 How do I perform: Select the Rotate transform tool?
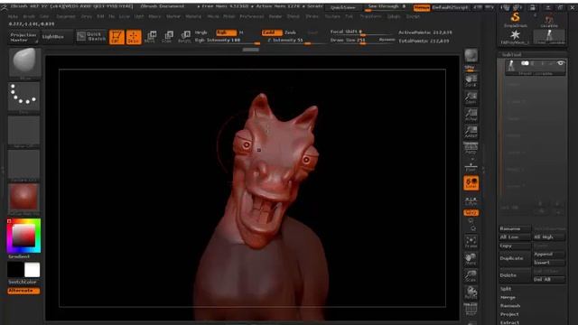(x=184, y=37)
